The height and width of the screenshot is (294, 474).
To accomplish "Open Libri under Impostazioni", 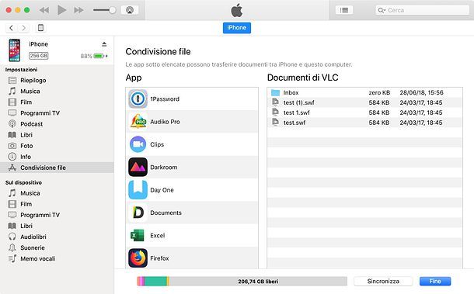I will [57, 135].
